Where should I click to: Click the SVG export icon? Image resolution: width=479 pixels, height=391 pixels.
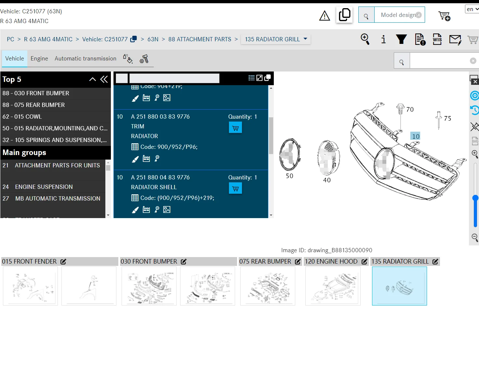coord(475,141)
